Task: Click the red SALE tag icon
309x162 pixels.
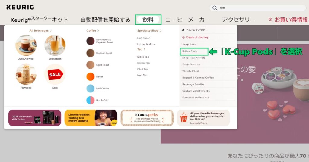Action: (55, 74)
